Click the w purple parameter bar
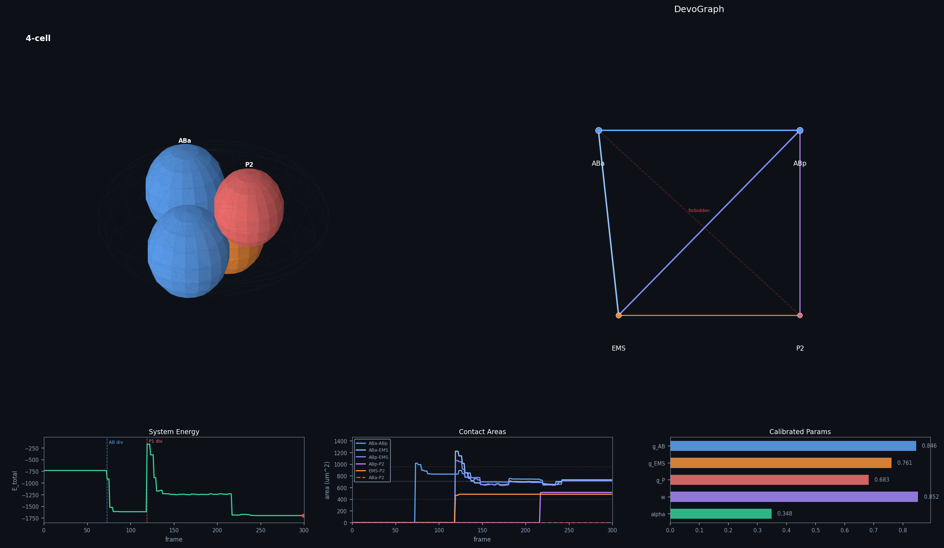Image resolution: width=944 pixels, height=548 pixels. coord(793,497)
